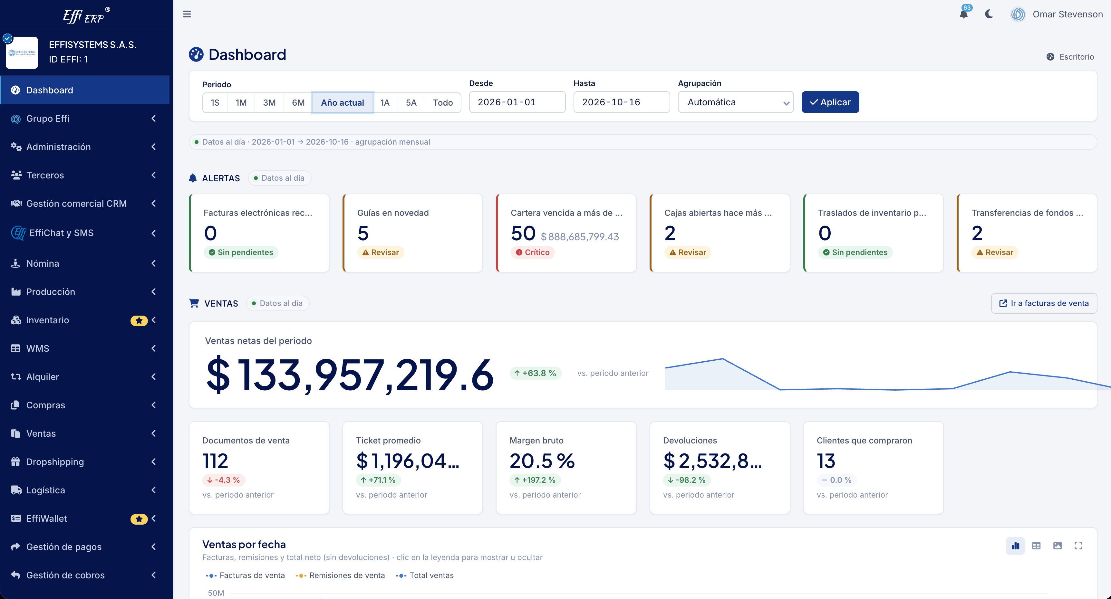
Task: Expand Terceros sidebar menu
Action: (84, 176)
